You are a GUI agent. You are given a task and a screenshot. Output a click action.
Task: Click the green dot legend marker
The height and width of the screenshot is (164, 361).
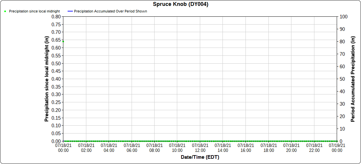point(5,11)
